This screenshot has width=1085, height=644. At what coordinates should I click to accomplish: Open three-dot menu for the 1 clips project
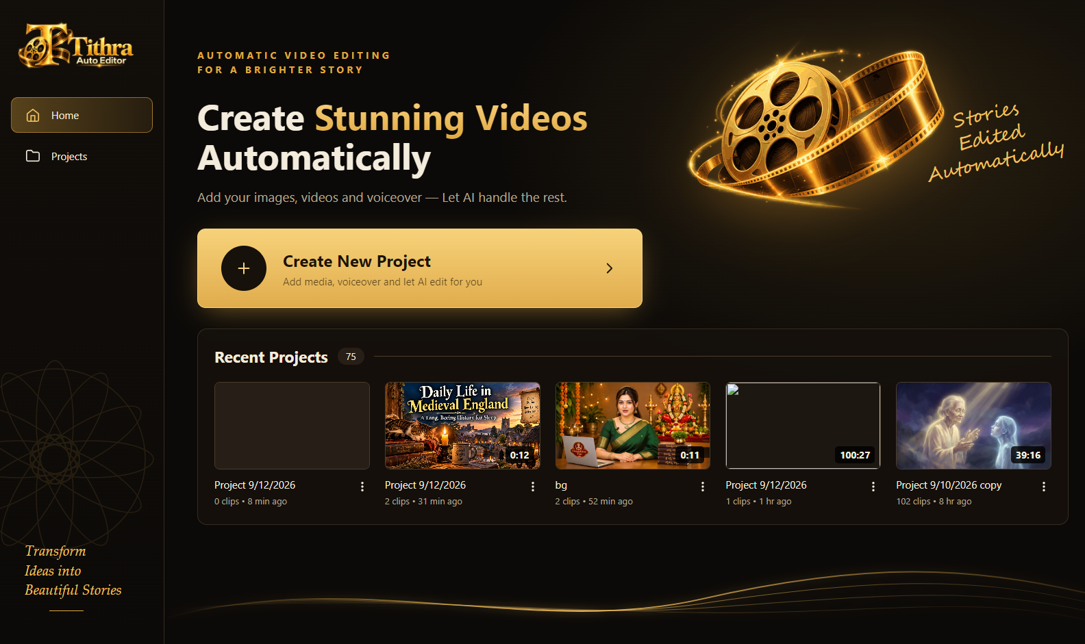tap(873, 487)
